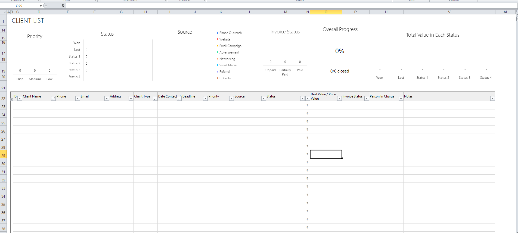Image resolution: width=518 pixels, height=233 pixels.
Task: Open the Priority table column filter dropdown
Action: 231,99
